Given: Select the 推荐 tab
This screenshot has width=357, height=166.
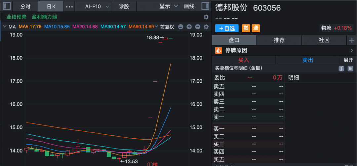Looking at the screenshot, I should (279, 41).
